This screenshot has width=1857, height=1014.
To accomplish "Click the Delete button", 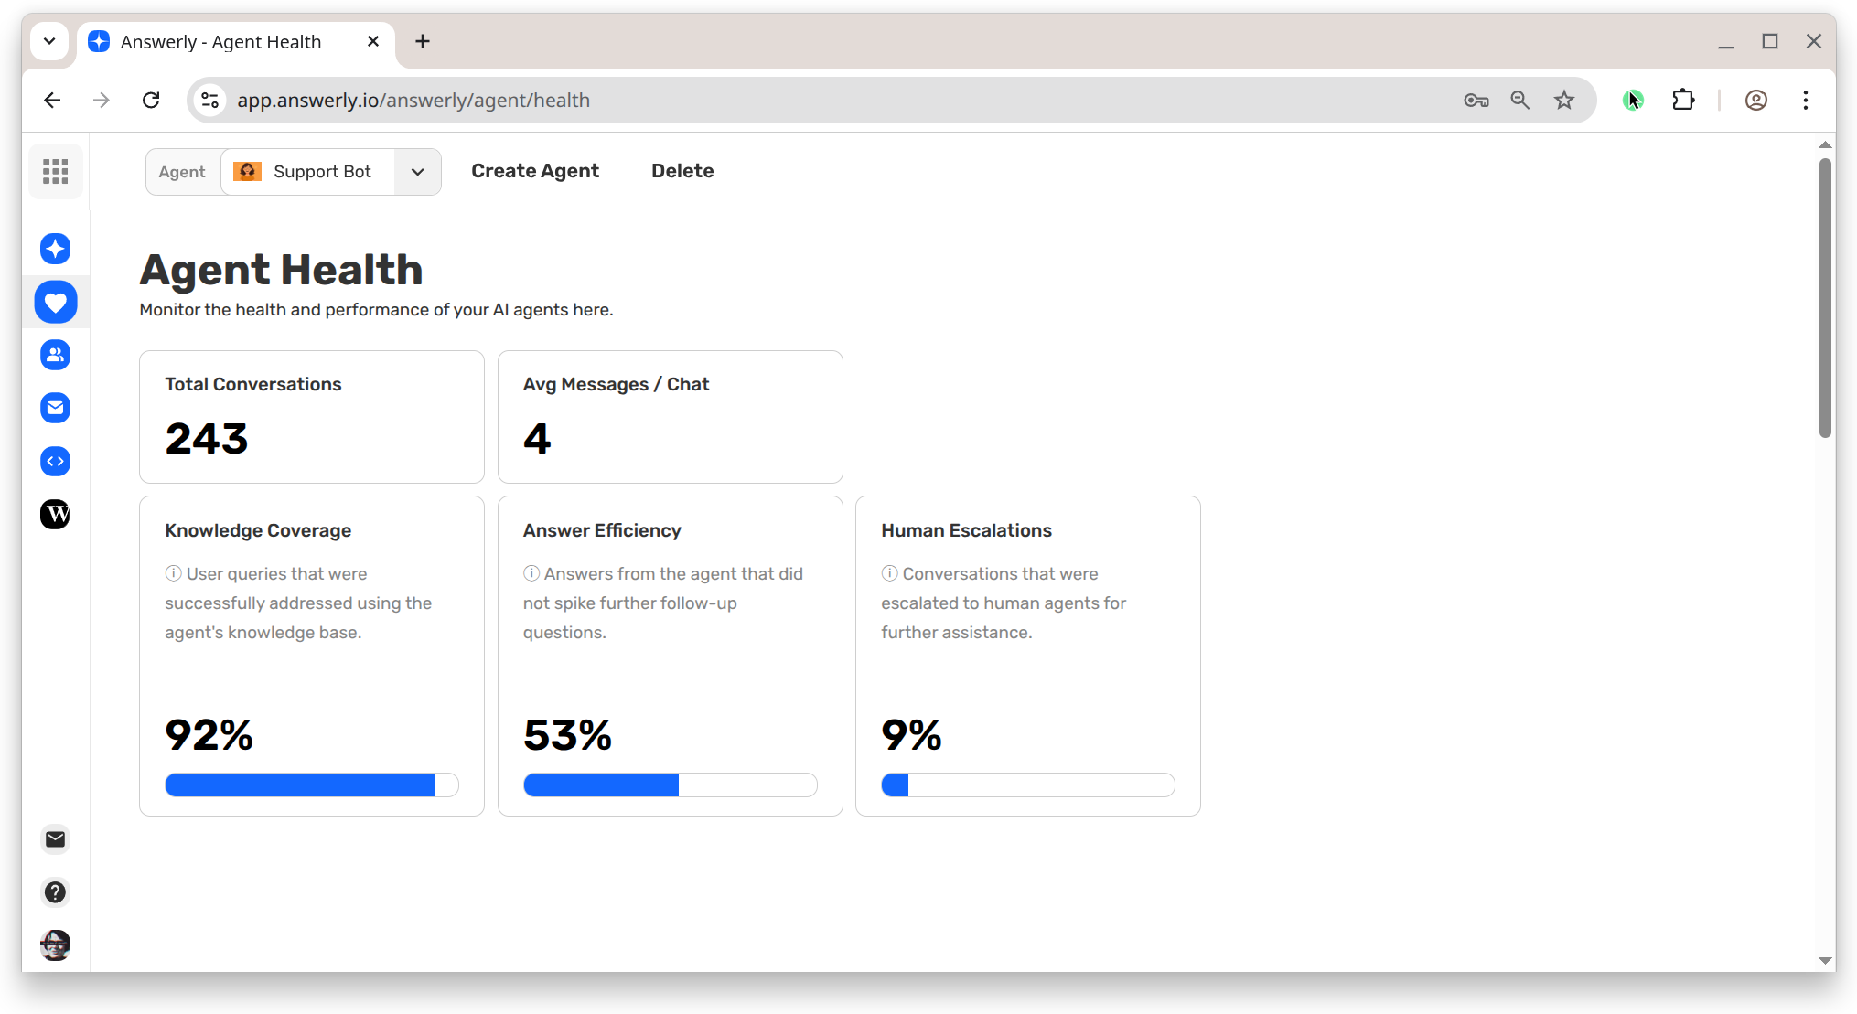I will tap(682, 170).
